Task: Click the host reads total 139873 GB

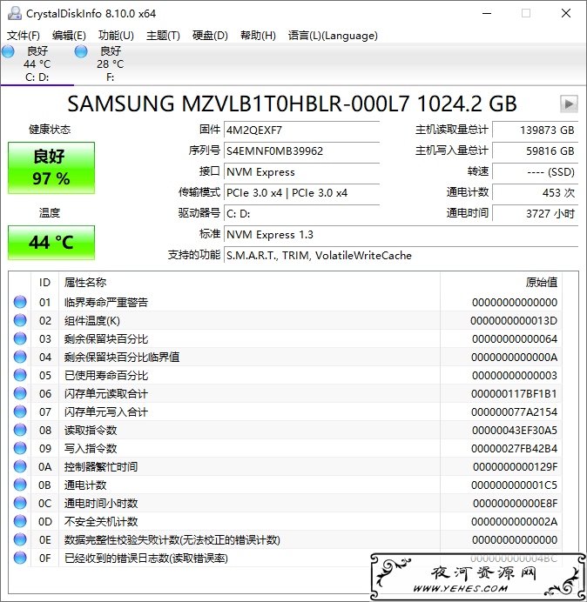Action: coord(535,130)
